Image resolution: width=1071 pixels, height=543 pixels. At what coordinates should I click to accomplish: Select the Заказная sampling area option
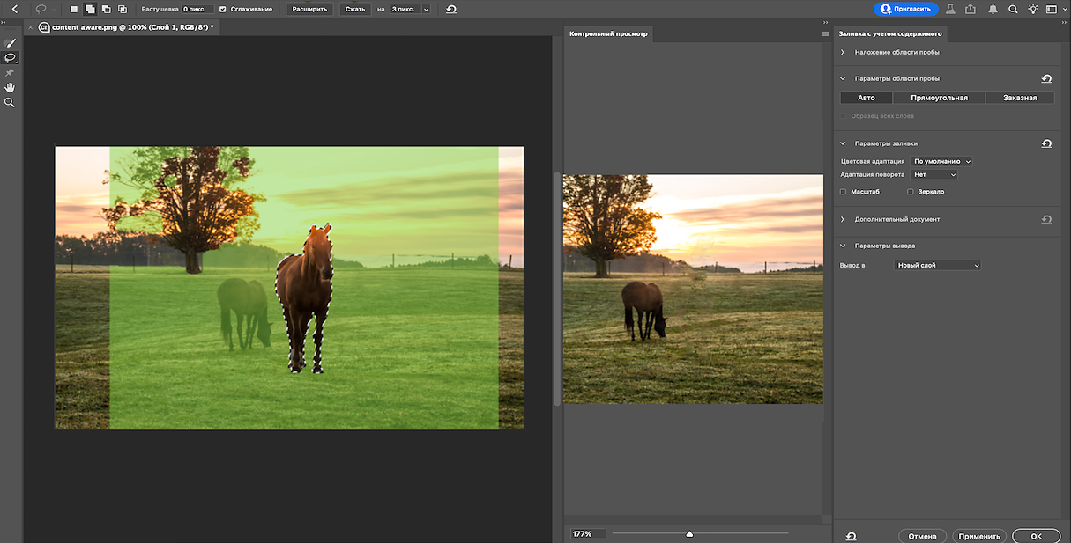(1020, 98)
